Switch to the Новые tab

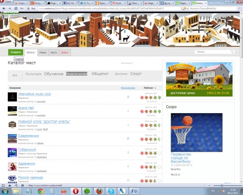[x=43, y=53]
